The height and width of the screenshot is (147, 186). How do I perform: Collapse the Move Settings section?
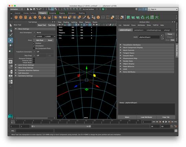coord(35,29)
